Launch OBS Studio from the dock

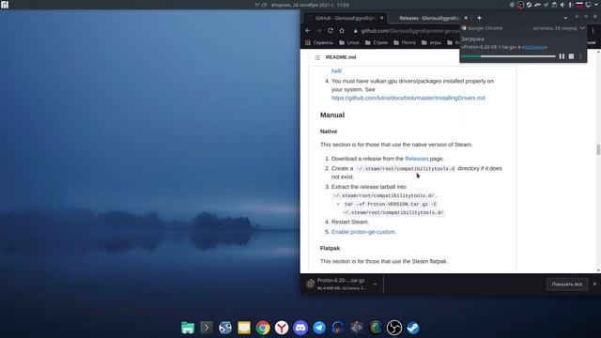[x=394, y=328]
